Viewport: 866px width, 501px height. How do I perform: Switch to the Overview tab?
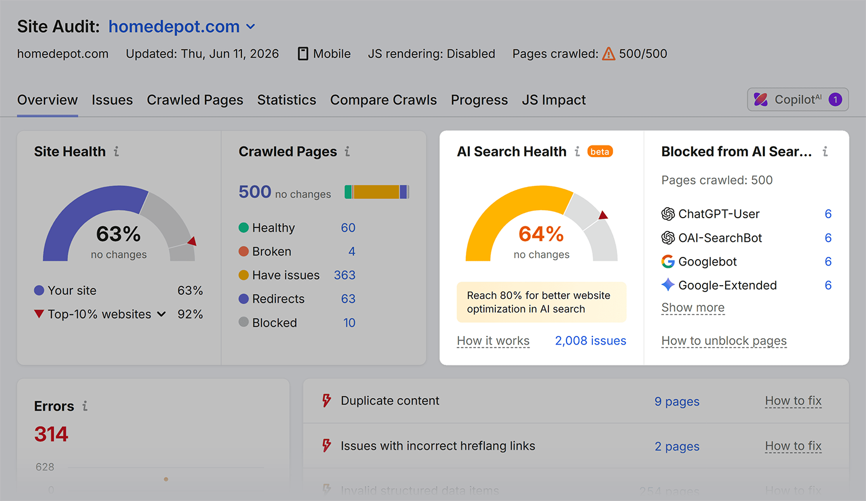[47, 100]
